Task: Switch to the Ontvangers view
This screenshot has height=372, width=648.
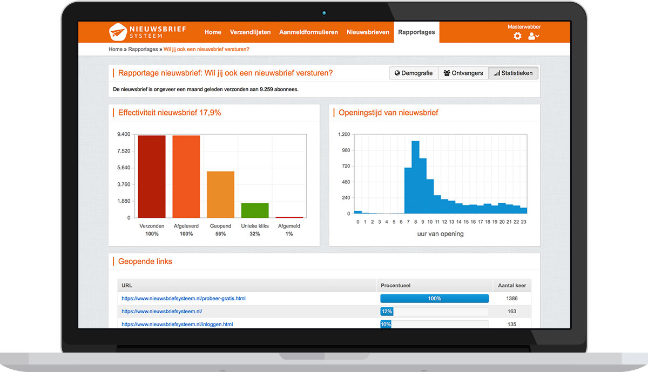Action: coord(463,73)
